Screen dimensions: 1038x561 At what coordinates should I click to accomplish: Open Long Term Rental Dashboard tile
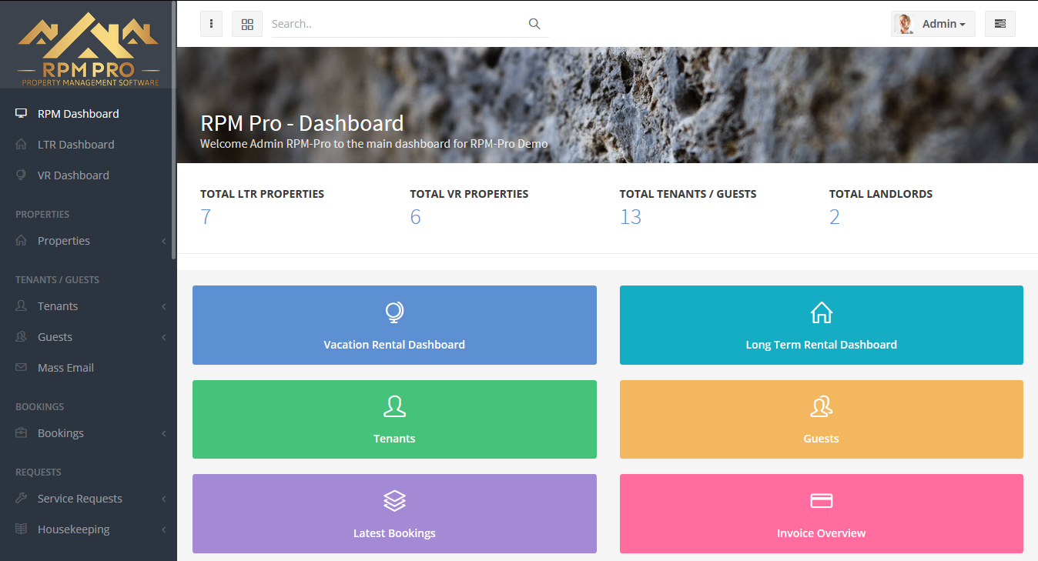(x=822, y=325)
